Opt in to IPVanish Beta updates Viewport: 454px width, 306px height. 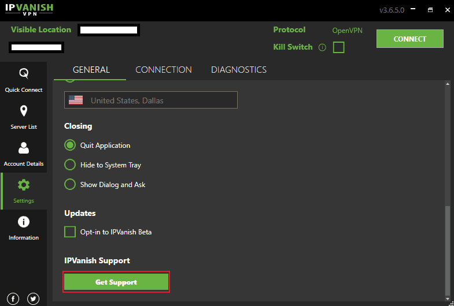coord(70,232)
